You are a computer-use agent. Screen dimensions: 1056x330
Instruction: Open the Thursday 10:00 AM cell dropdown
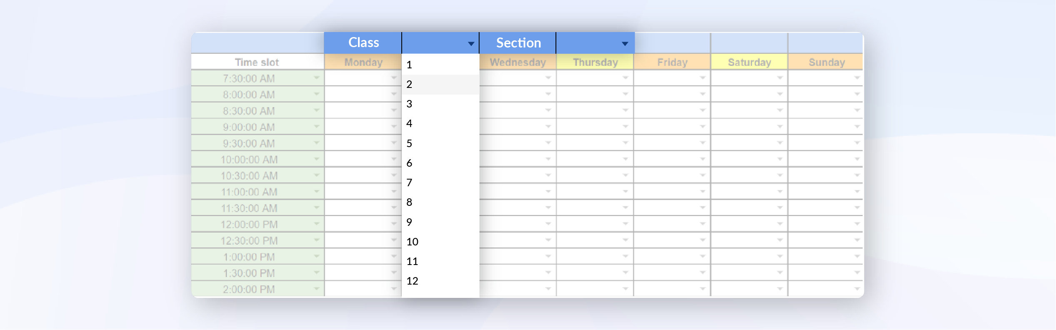pyautogui.click(x=625, y=159)
